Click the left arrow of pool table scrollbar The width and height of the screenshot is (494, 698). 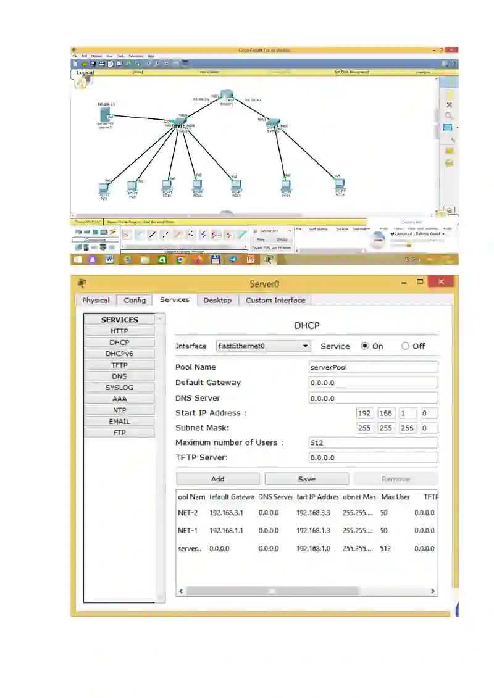[x=181, y=591]
